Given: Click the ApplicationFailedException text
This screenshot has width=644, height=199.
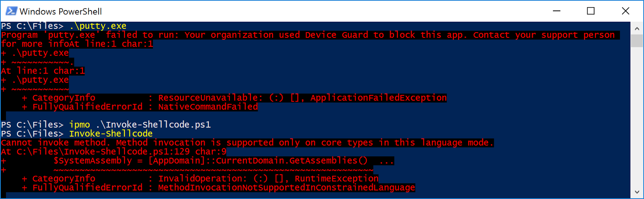Looking at the screenshot, I should click(x=378, y=98).
